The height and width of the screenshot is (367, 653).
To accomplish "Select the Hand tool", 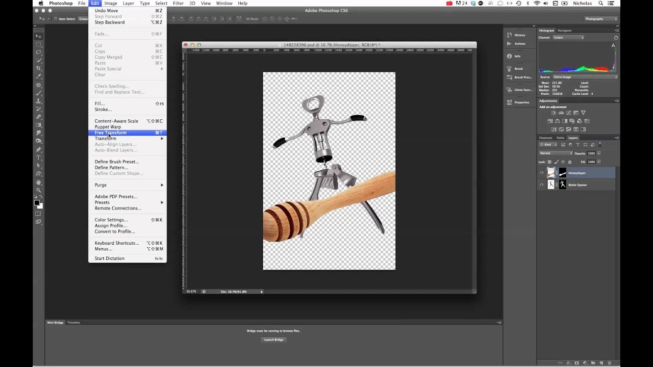I will (38, 182).
